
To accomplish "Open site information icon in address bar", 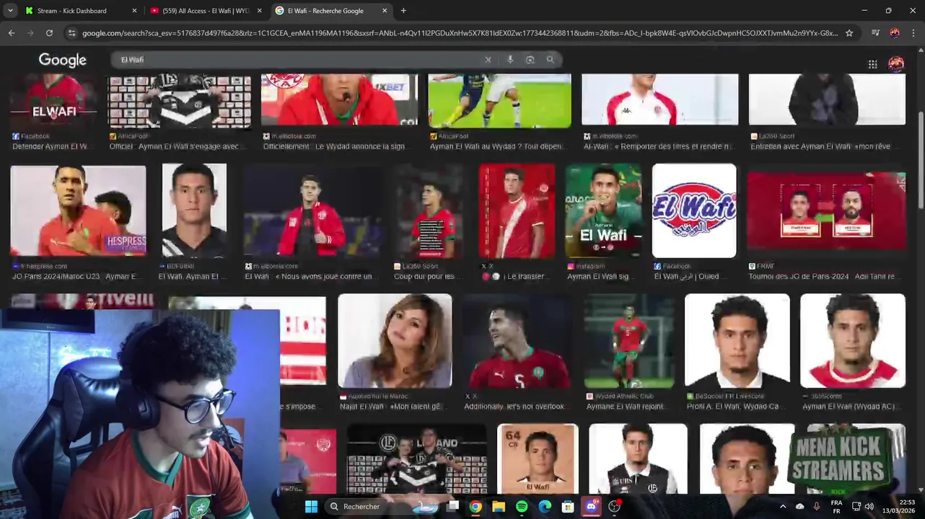I will pyautogui.click(x=71, y=33).
